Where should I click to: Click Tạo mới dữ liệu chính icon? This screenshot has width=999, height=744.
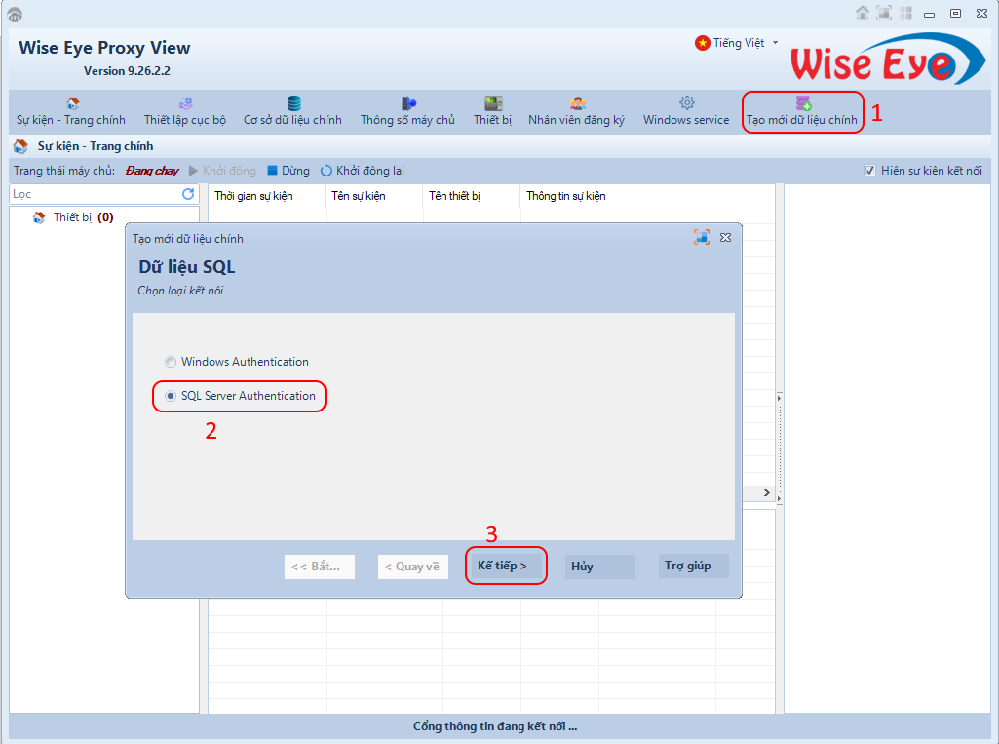pos(803,103)
